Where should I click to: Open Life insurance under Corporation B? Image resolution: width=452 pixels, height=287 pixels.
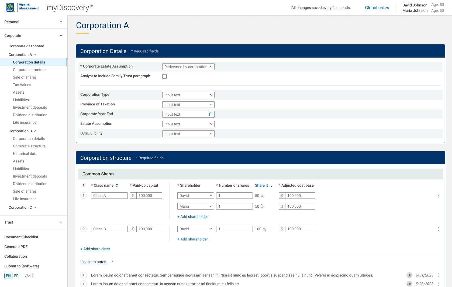click(x=25, y=199)
